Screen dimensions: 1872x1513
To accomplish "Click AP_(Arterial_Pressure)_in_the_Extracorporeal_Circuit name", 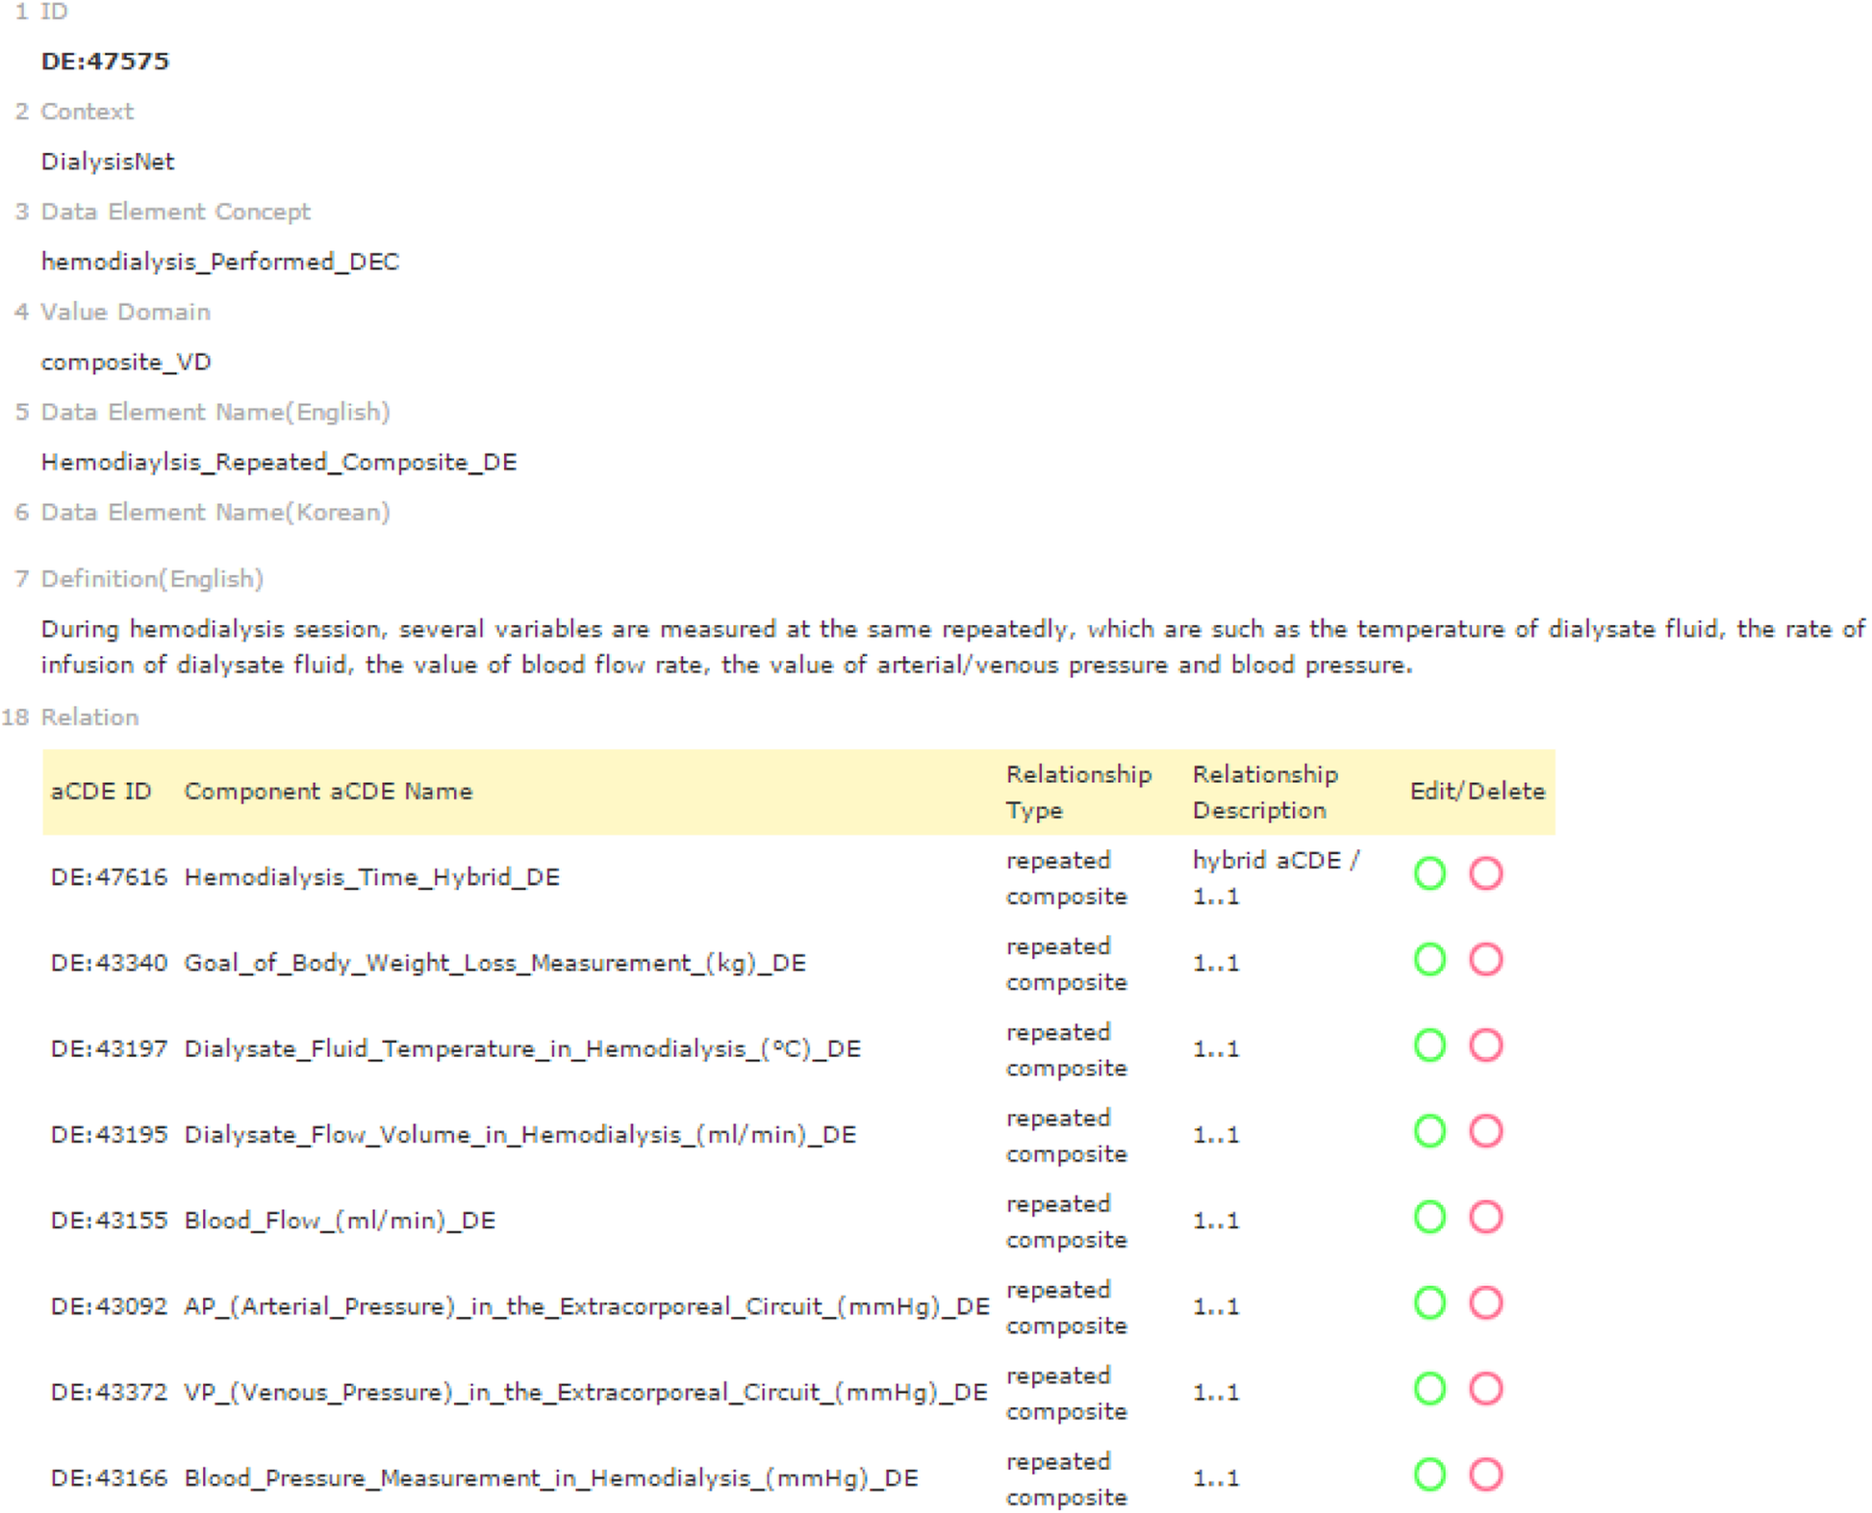I will (x=587, y=1306).
